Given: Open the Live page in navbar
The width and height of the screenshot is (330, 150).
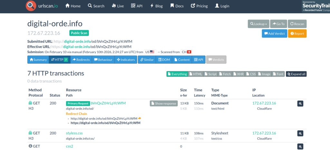Looking at the screenshot, I should tap(118, 6).
